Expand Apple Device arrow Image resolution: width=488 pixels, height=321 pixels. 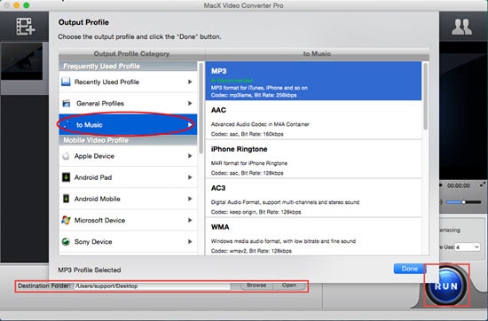pos(190,156)
